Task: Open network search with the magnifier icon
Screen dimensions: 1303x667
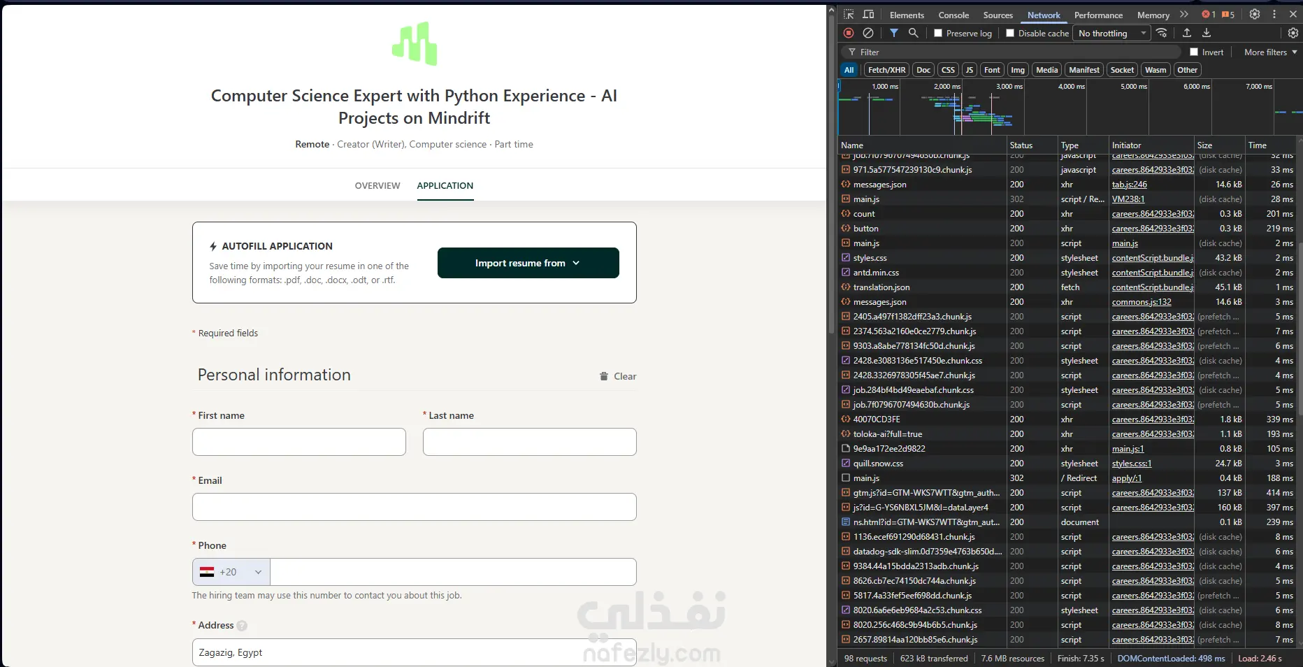Action: coord(913,33)
